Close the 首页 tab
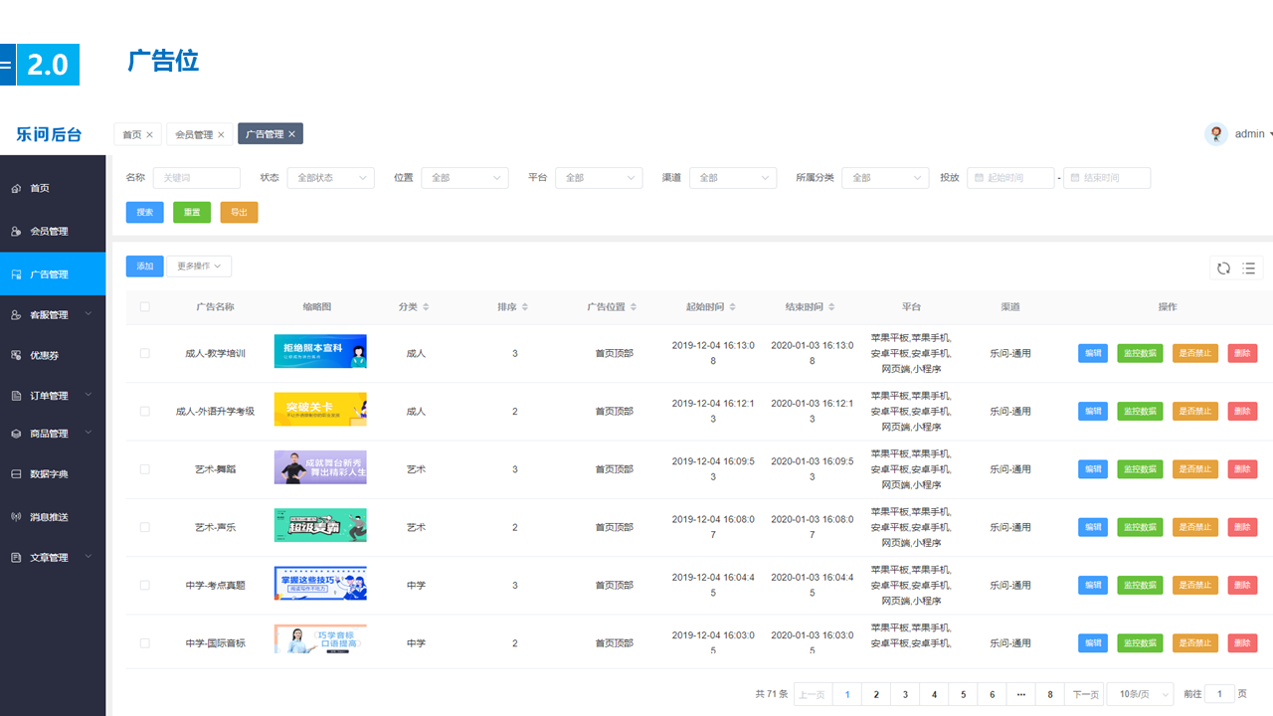Image resolution: width=1273 pixels, height=716 pixels. coord(150,134)
